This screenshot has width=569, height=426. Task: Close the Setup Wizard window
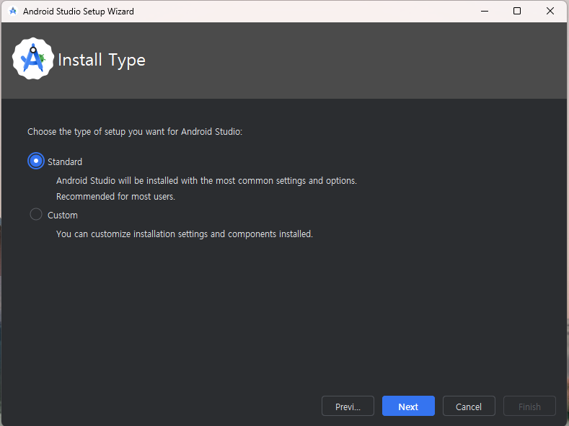pos(550,12)
